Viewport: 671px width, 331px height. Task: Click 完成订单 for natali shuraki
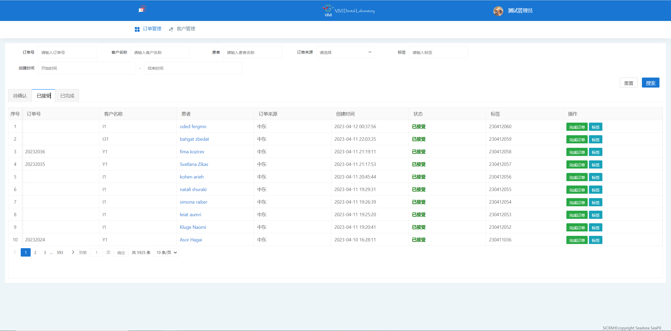pos(577,190)
